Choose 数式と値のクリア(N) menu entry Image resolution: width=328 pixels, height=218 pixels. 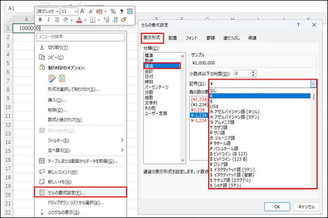pos(81,120)
